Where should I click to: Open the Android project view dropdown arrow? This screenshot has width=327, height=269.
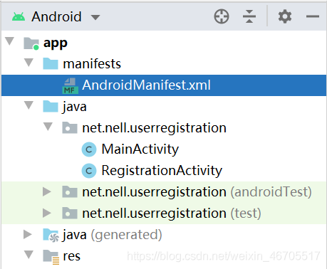[95, 17]
